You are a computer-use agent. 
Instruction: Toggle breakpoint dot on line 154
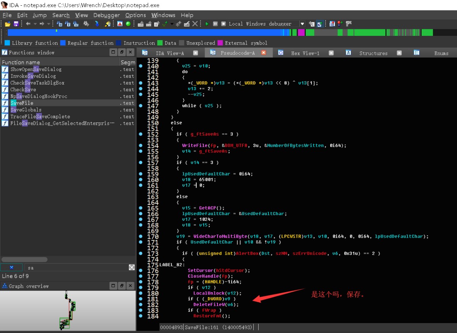[x=141, y=145]
